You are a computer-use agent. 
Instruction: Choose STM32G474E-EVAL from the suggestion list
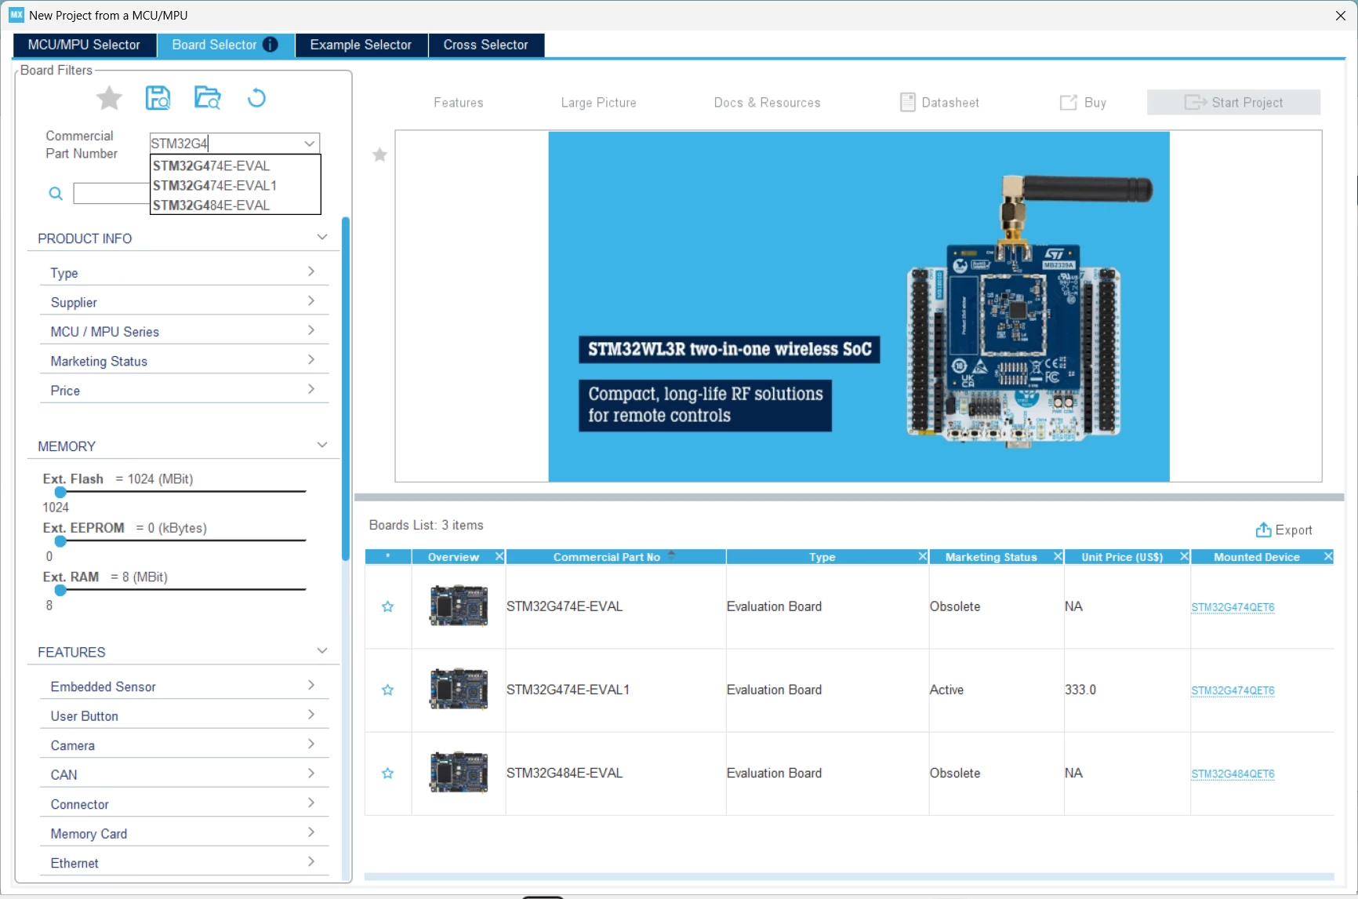[x=235, y=166]
